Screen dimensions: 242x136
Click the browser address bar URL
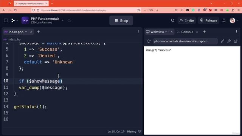73,10
